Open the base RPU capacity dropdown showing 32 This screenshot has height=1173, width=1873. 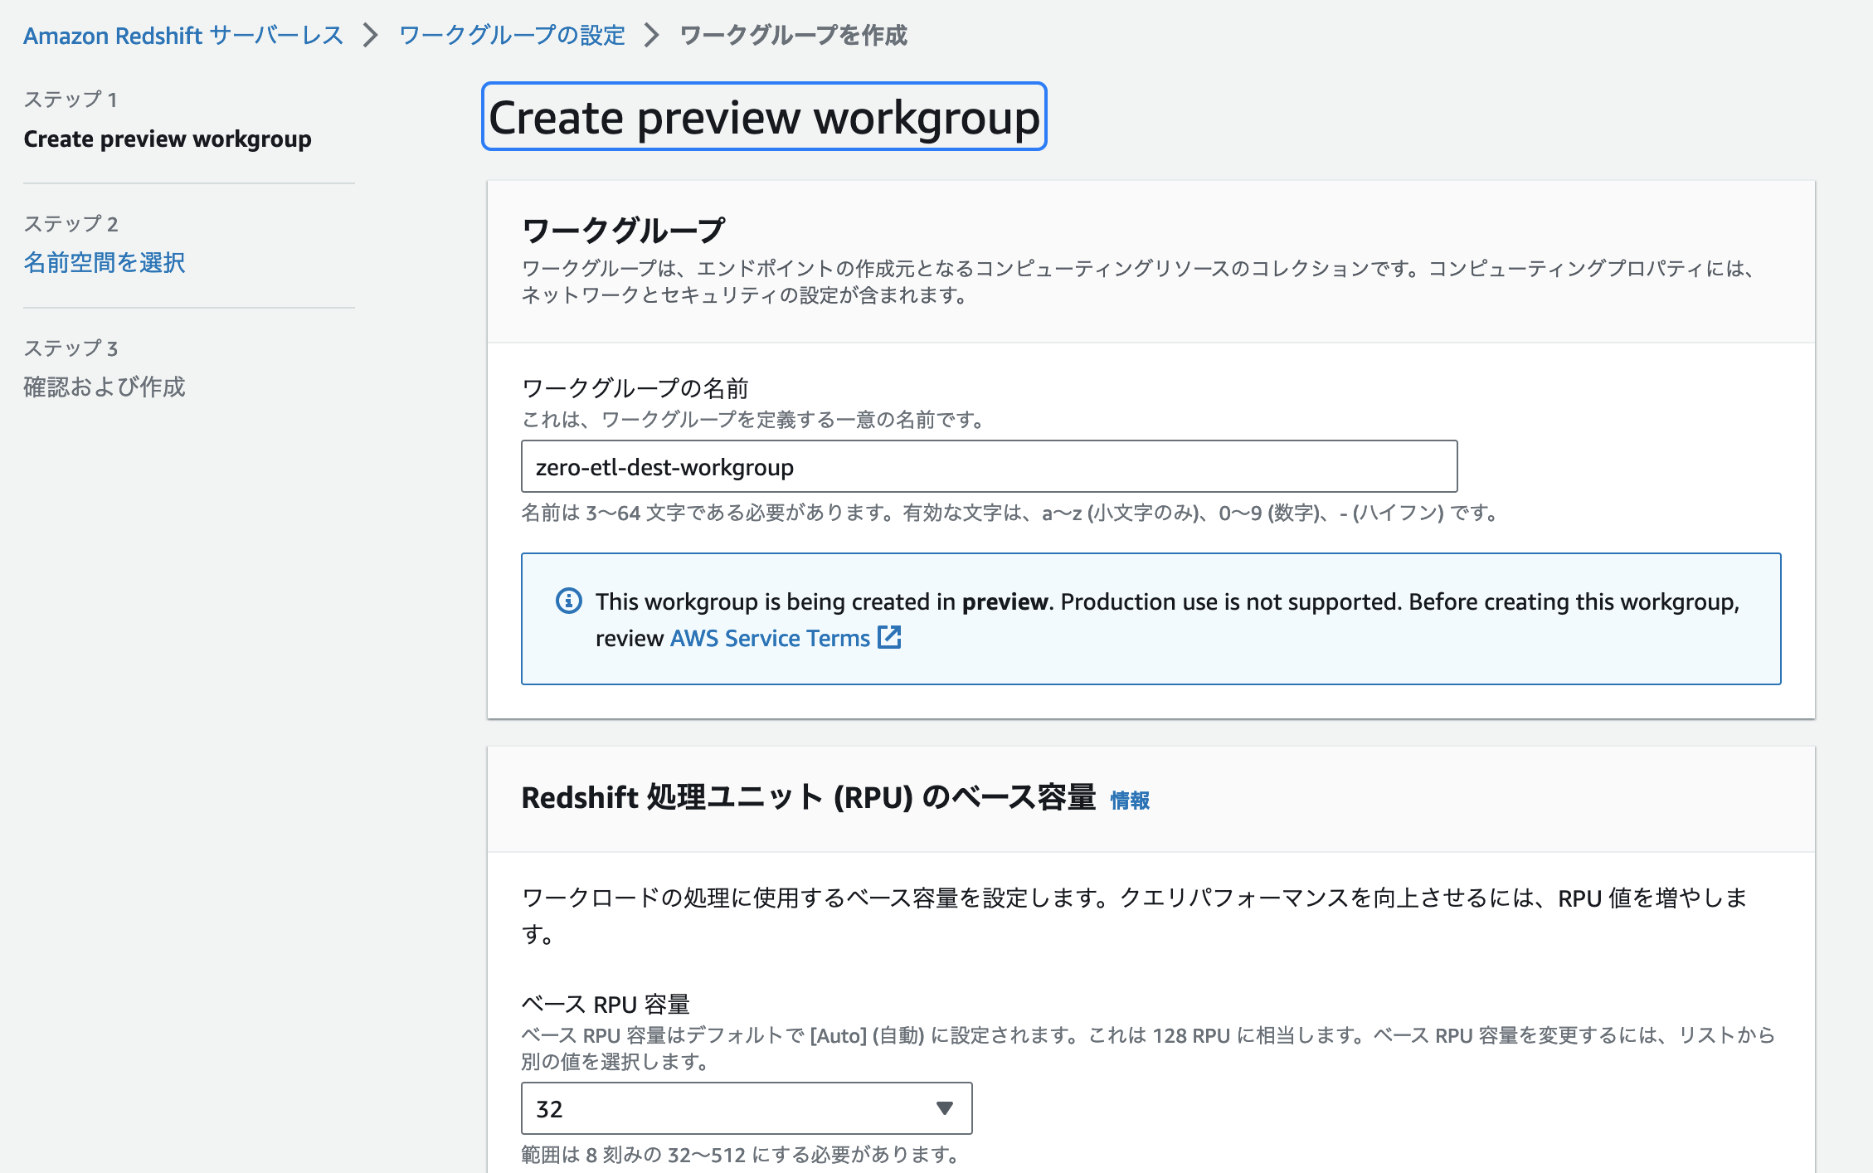(747, 1108)
